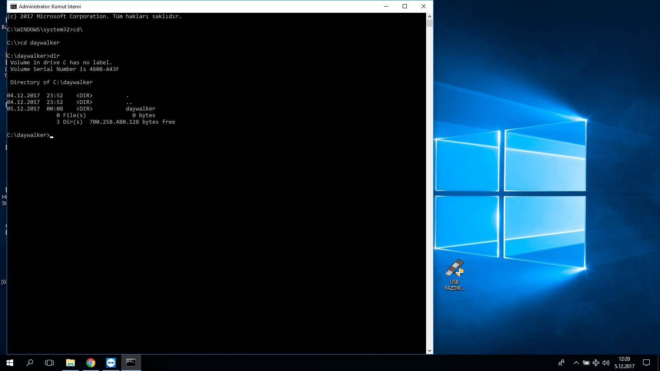The image size is (660, 371).
Task: Click the Administrator: Komut İstemi title text
Action: tap(50, 6)
